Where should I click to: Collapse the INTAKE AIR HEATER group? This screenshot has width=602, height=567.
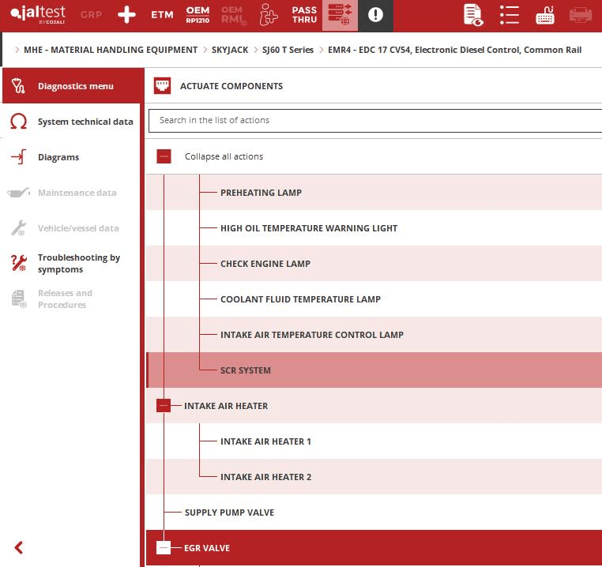click(164, 406)
